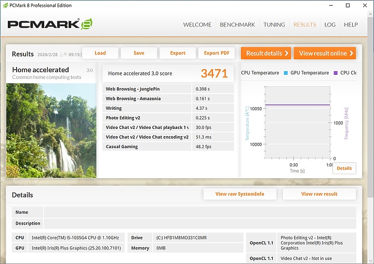The image size is (374, 264).
Task: Select the RESULTS tab
Action: tap(304, 24)
